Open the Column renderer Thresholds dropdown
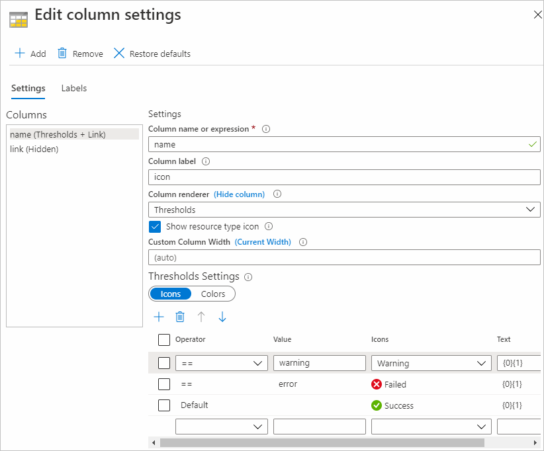The image size is (544, 451). click(344, 210)
